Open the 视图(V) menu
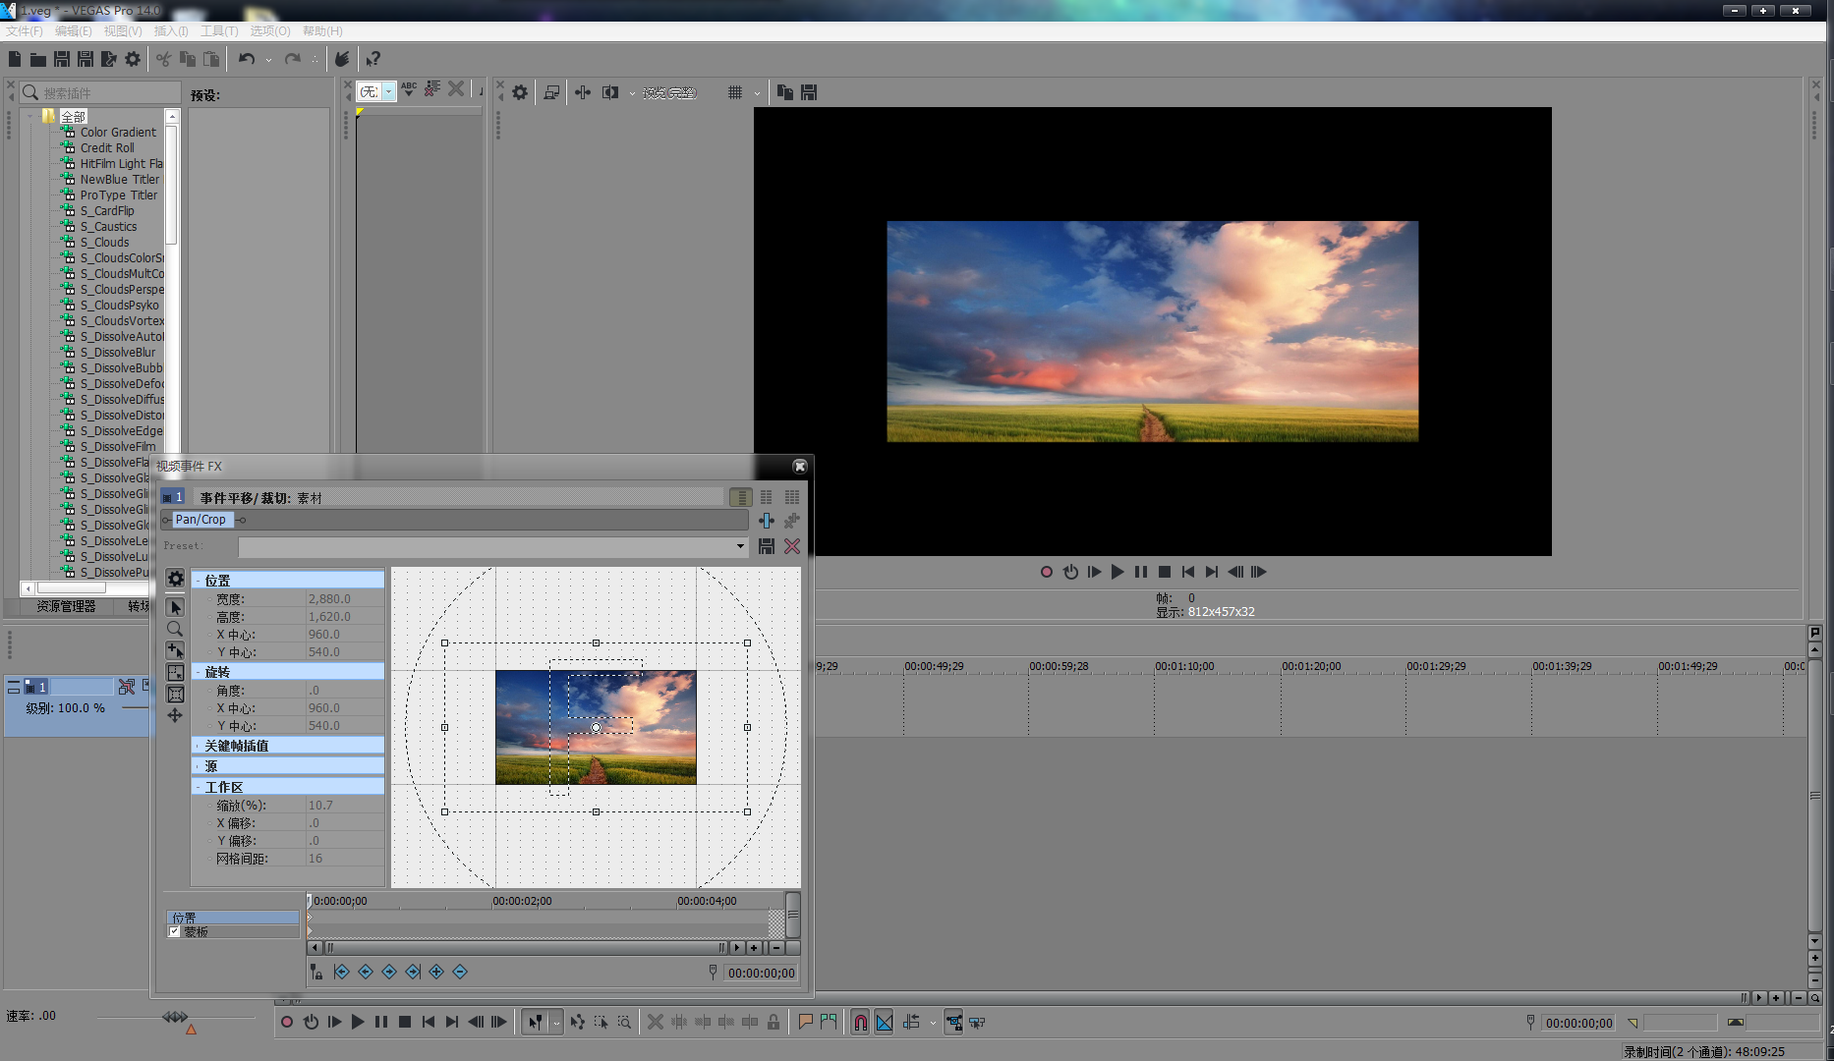Viewport: 1834px width, 1061px height. click(123, 31)
